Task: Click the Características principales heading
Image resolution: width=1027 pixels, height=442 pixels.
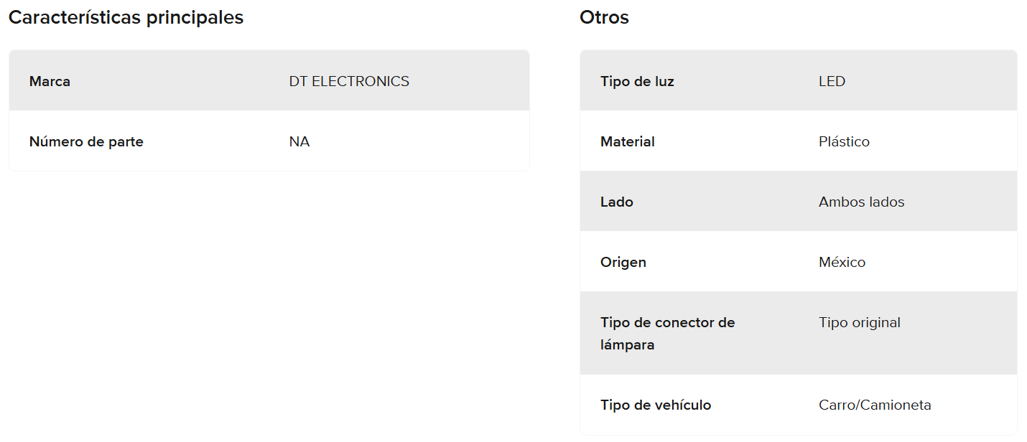Action: click(126, 18)
